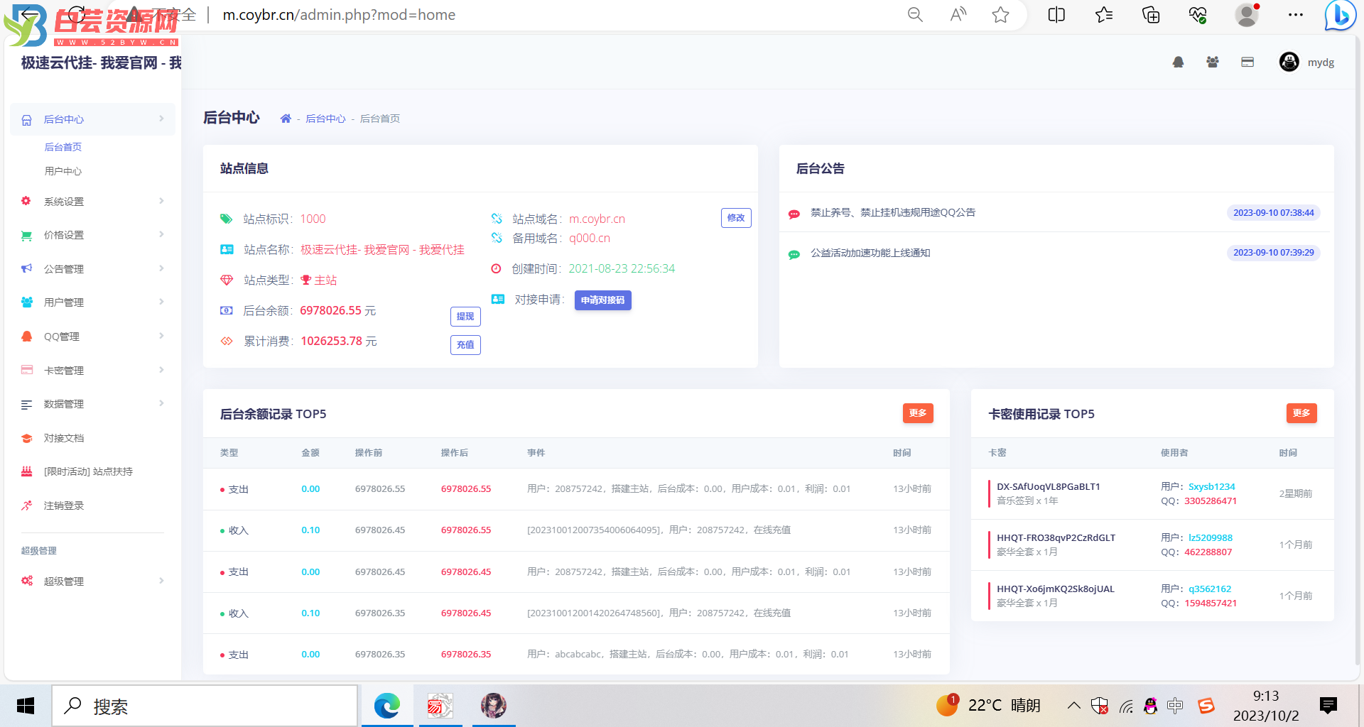Click the backup domain q000.cn
The image size is (1364, 727).
tap(590, 238)
